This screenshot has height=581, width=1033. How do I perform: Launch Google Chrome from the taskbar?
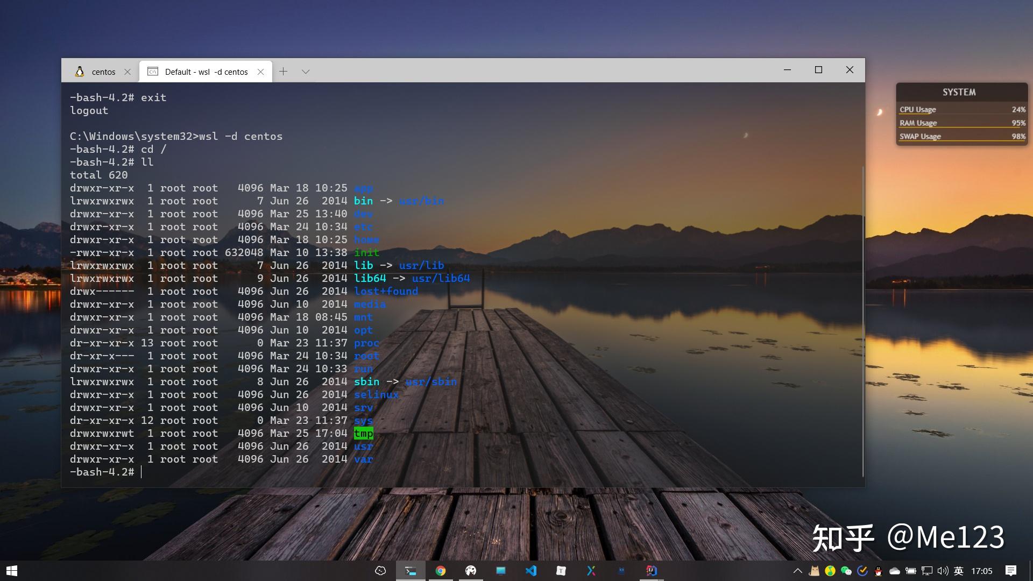tap(441, 571)
